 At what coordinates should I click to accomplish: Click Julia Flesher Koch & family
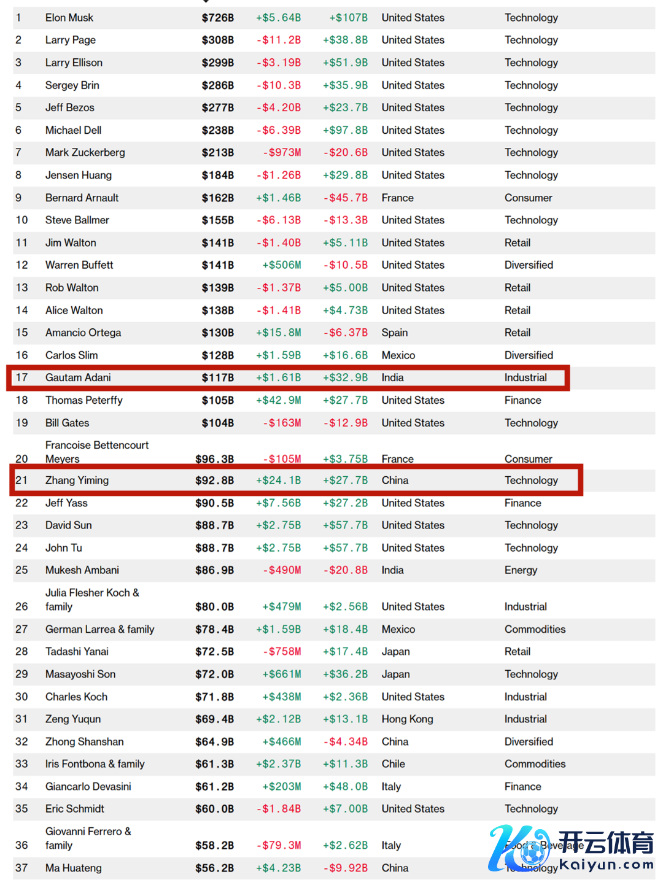click(x=92, y=600)
